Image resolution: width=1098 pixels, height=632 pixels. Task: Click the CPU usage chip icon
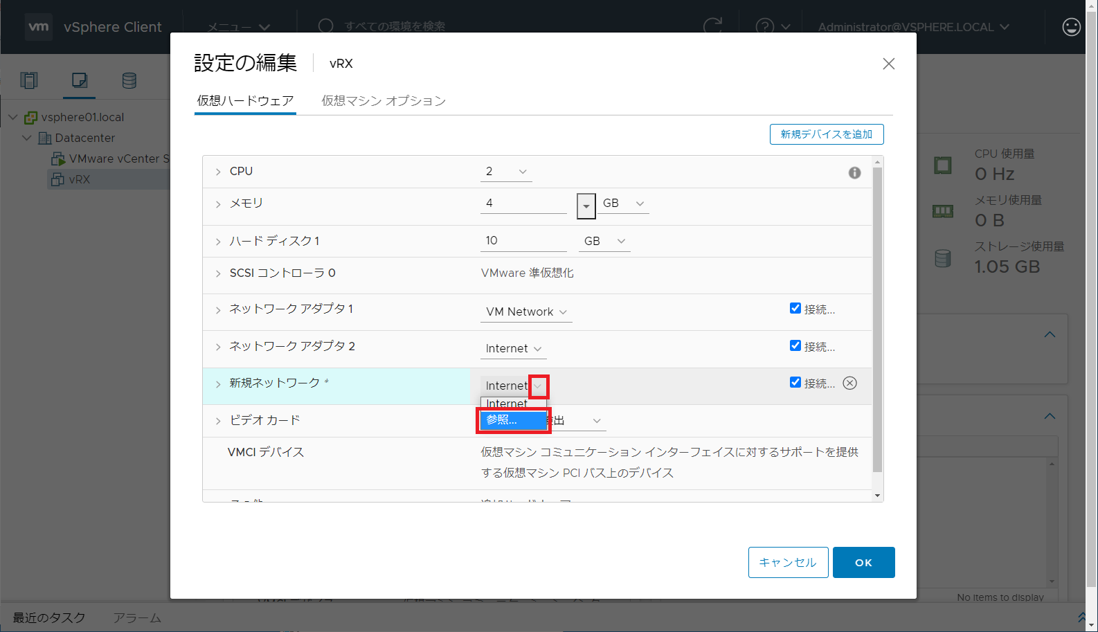point(943,165)
